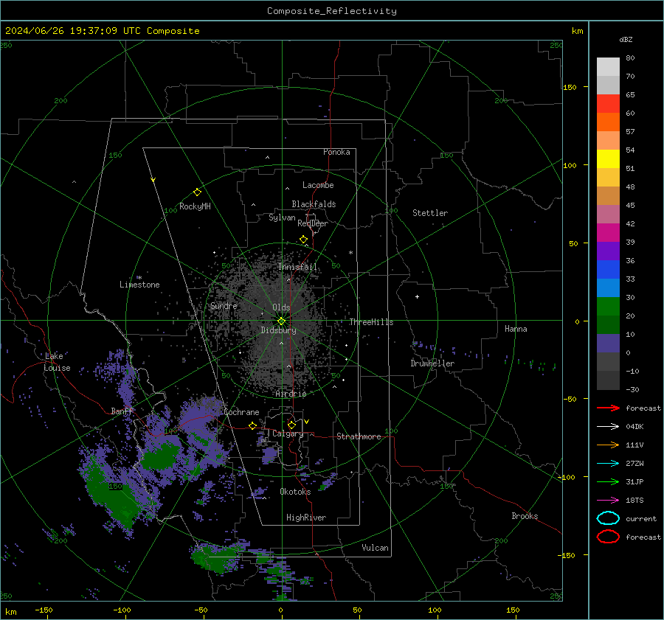Pick the light grey 70-80 dBZ swatch
Screen dimensions: 664x620
point(608,67)
